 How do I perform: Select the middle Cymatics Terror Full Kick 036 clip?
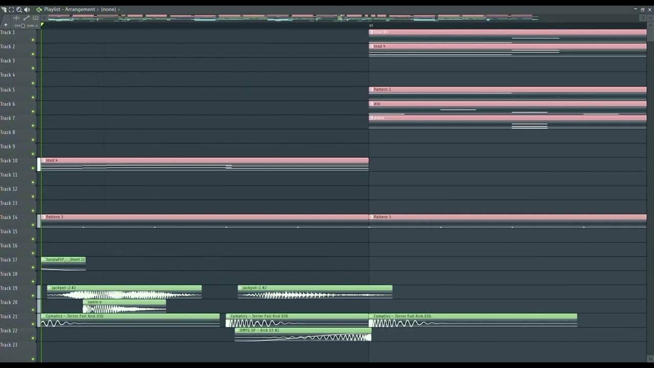pyautogui.click(x=297, y=319)
